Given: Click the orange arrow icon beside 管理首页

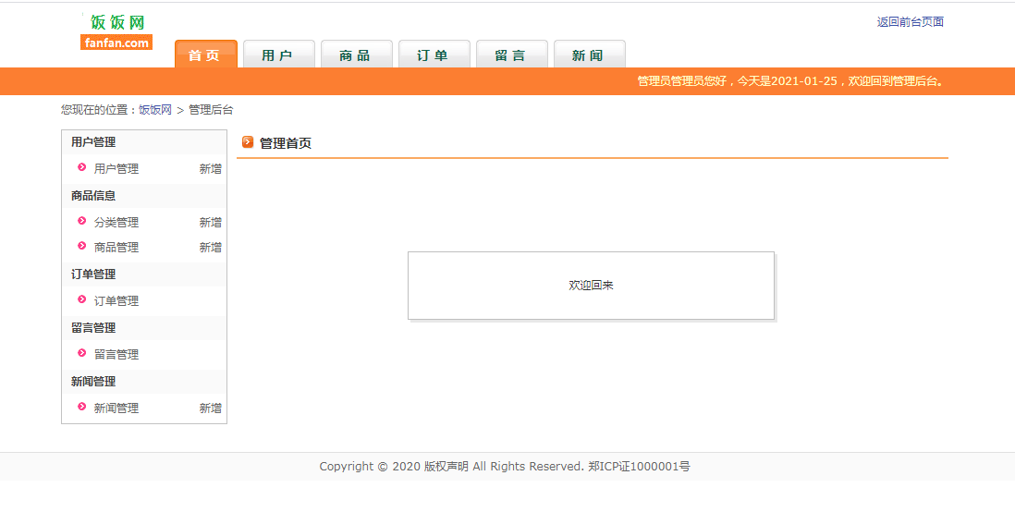Looking at the screenshot, I should click(x=247, y=142).
